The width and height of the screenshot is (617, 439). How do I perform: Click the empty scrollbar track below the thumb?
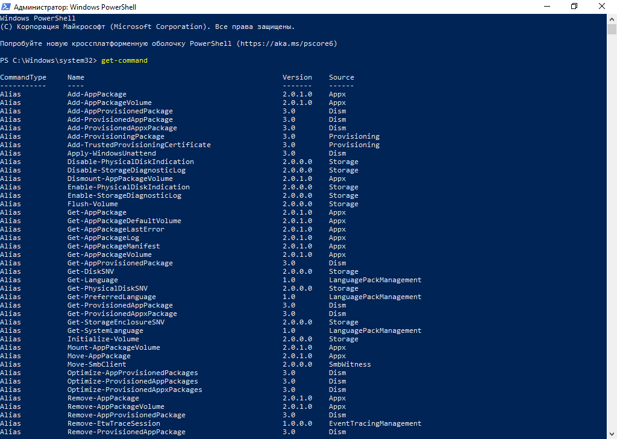tap(612, 241)
